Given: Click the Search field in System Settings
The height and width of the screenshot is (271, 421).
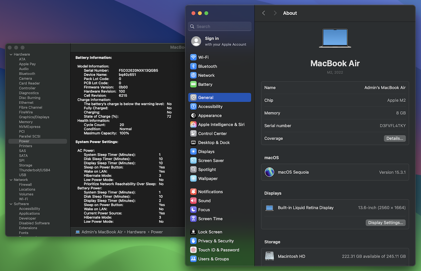Looking at the screenshot, I should coord(220,27).
